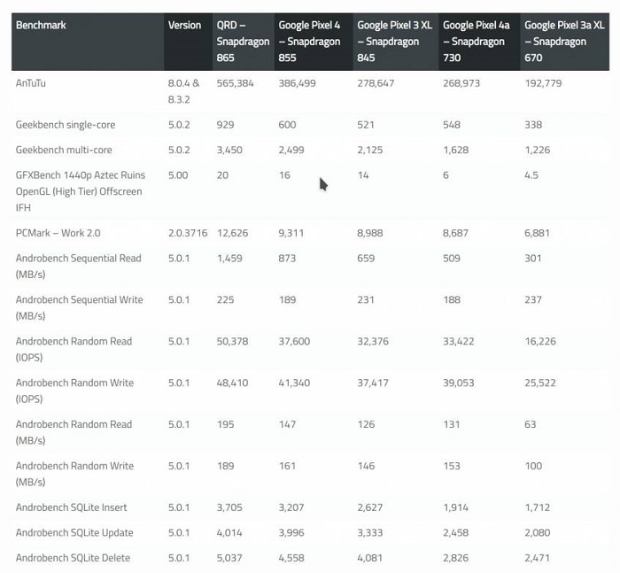Click the Google Pixel 4a header
620x573 pixels.
[474, 42]
